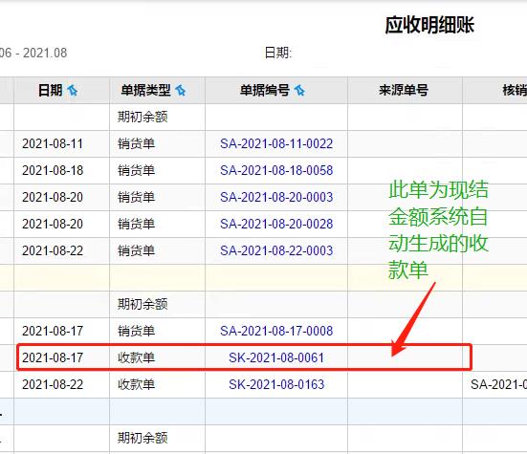Sort by the 日期 column header

50,91
